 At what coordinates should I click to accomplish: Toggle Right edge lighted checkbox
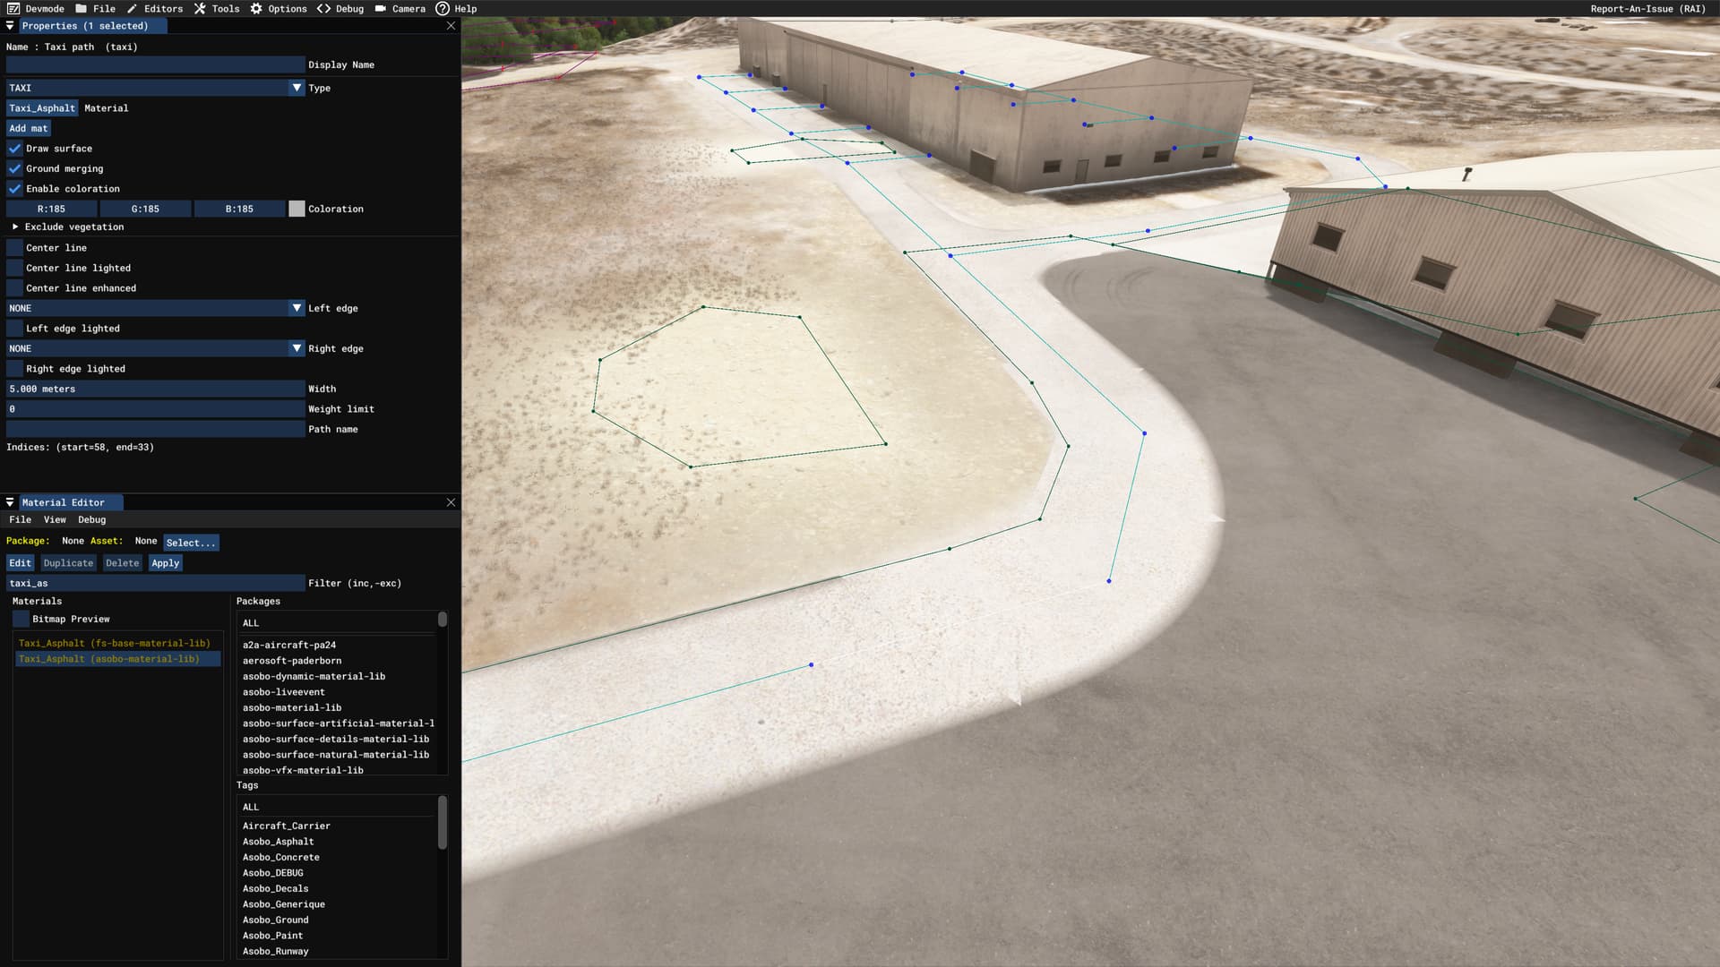[x=14, y=369]
